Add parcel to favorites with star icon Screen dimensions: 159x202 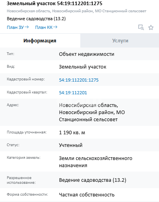(x=151, y=27)
